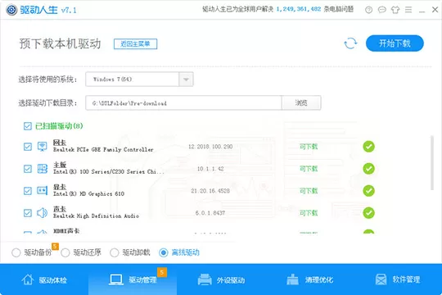Screen dimensions: 442x295
Task: Click the Intel(R) HD Graphics 610 name
Action: tap(88, 194)
